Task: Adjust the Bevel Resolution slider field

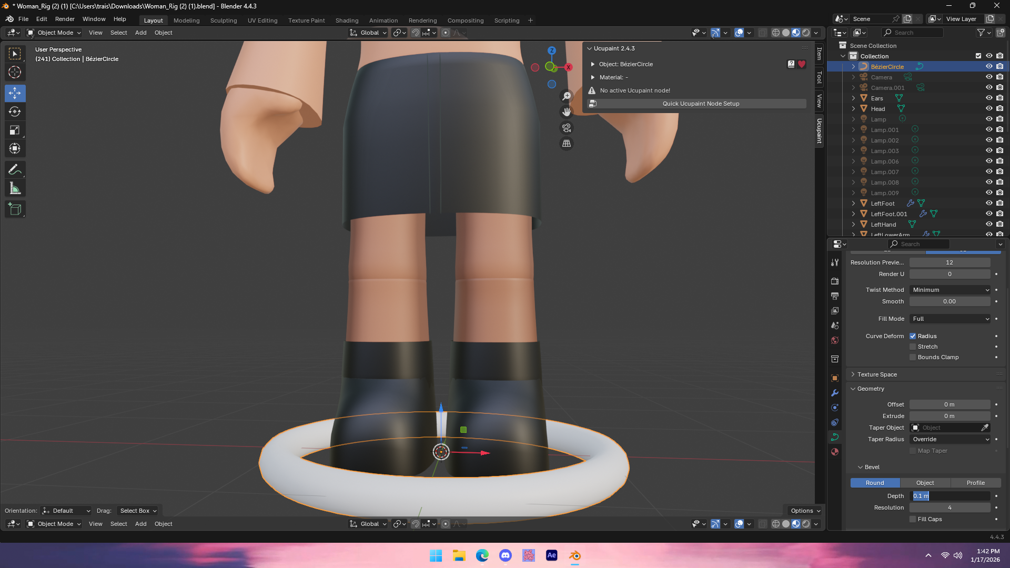Action: [x=950, y=508]
